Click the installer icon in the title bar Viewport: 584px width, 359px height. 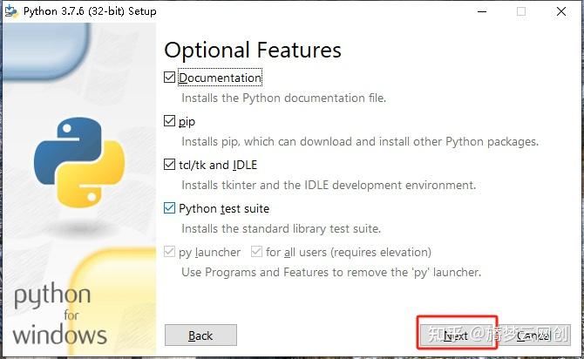(x=11, y=11)
